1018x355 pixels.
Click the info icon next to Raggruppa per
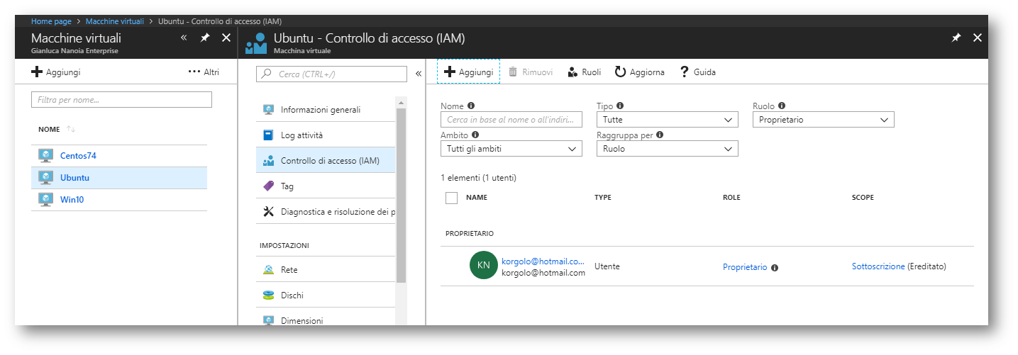[x=660, y=135]
